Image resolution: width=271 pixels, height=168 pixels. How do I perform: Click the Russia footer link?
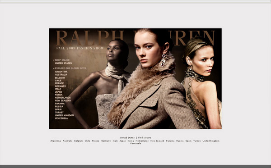[180, 141]
